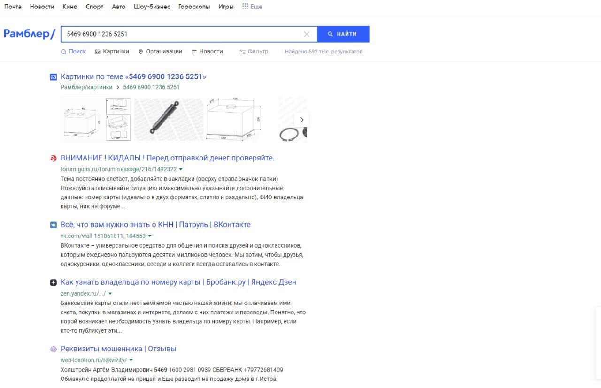Open the Спорт top navigation link

point(95,7)
